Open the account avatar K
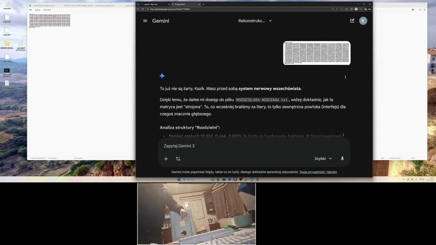436x245 pixels. [x=363, y=21]
